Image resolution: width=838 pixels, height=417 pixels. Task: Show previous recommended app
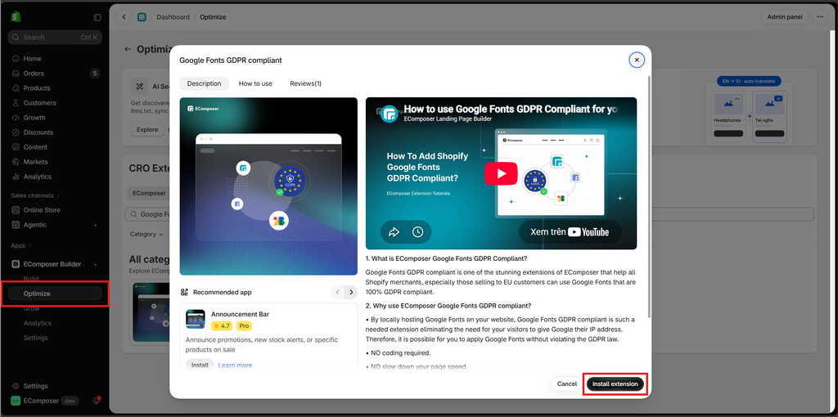click(337, 292)
